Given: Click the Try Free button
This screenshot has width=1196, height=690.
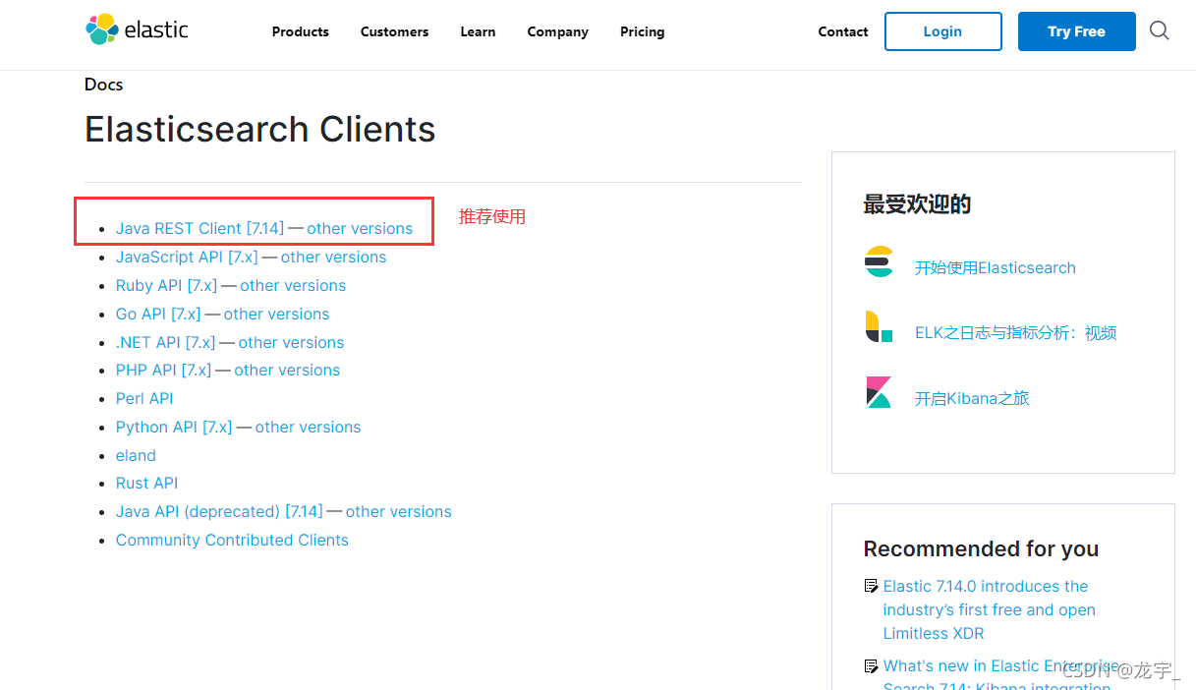Looking at the screenshot, I should pyautogui.click(x=1077, y=31).
